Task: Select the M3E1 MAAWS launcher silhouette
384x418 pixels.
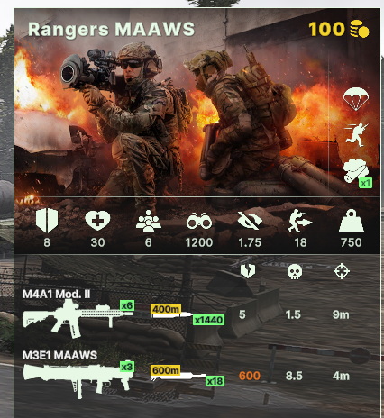Action: point(78,380)
